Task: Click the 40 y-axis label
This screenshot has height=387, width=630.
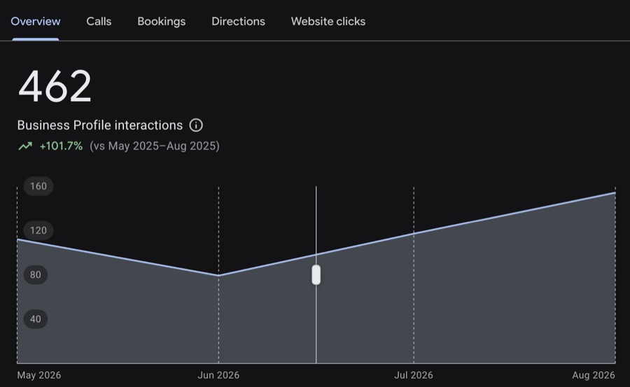Action: coord(36,319)
